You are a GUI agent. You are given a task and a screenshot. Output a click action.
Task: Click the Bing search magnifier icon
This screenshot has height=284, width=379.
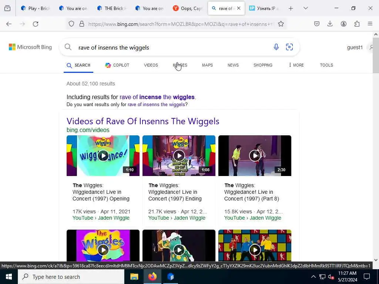(68, 47)
